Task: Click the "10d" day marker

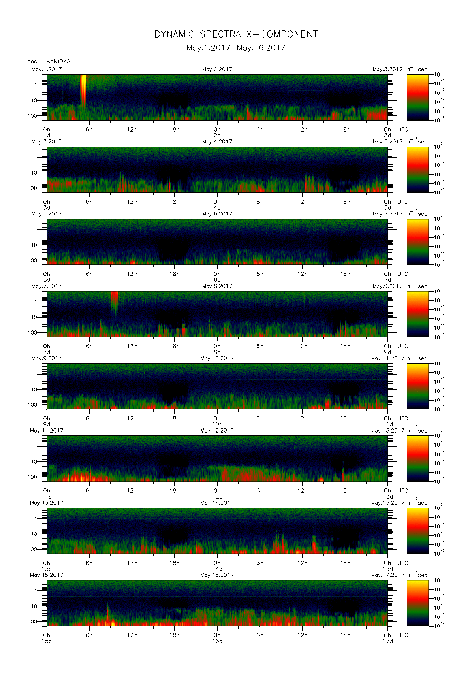Action: click(x=217, y=424)
